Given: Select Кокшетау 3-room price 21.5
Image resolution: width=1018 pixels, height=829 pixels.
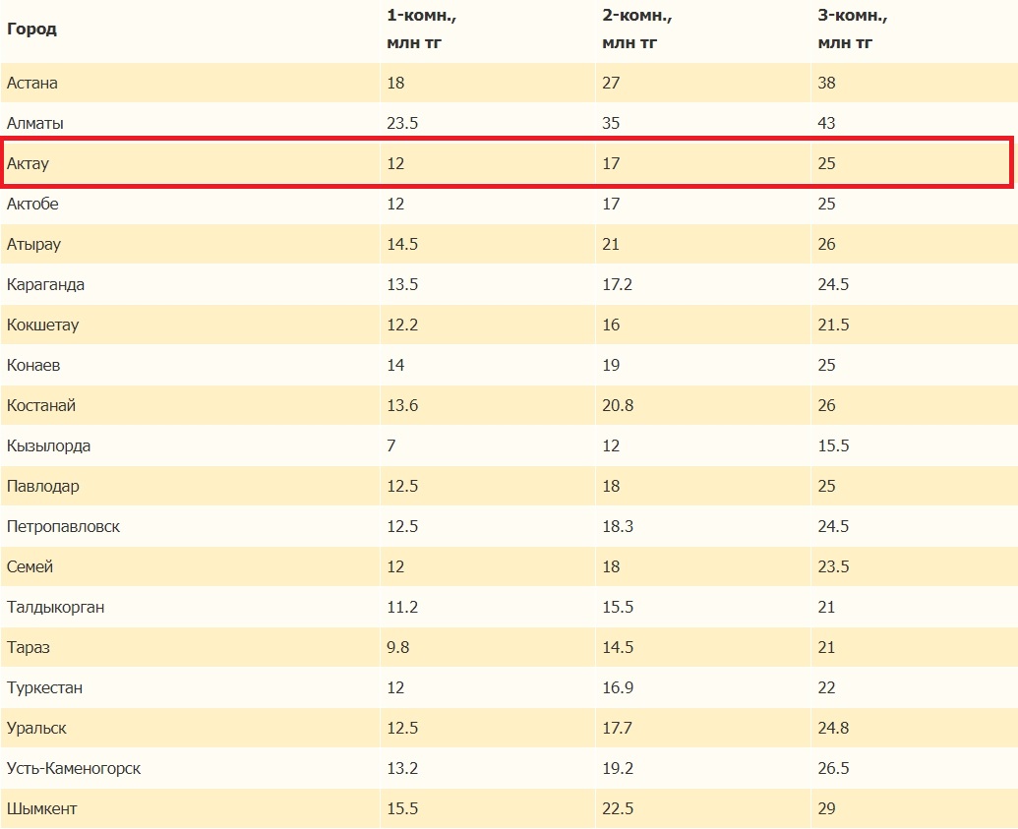Looking at the screenshot, I should tap(833, 325).
